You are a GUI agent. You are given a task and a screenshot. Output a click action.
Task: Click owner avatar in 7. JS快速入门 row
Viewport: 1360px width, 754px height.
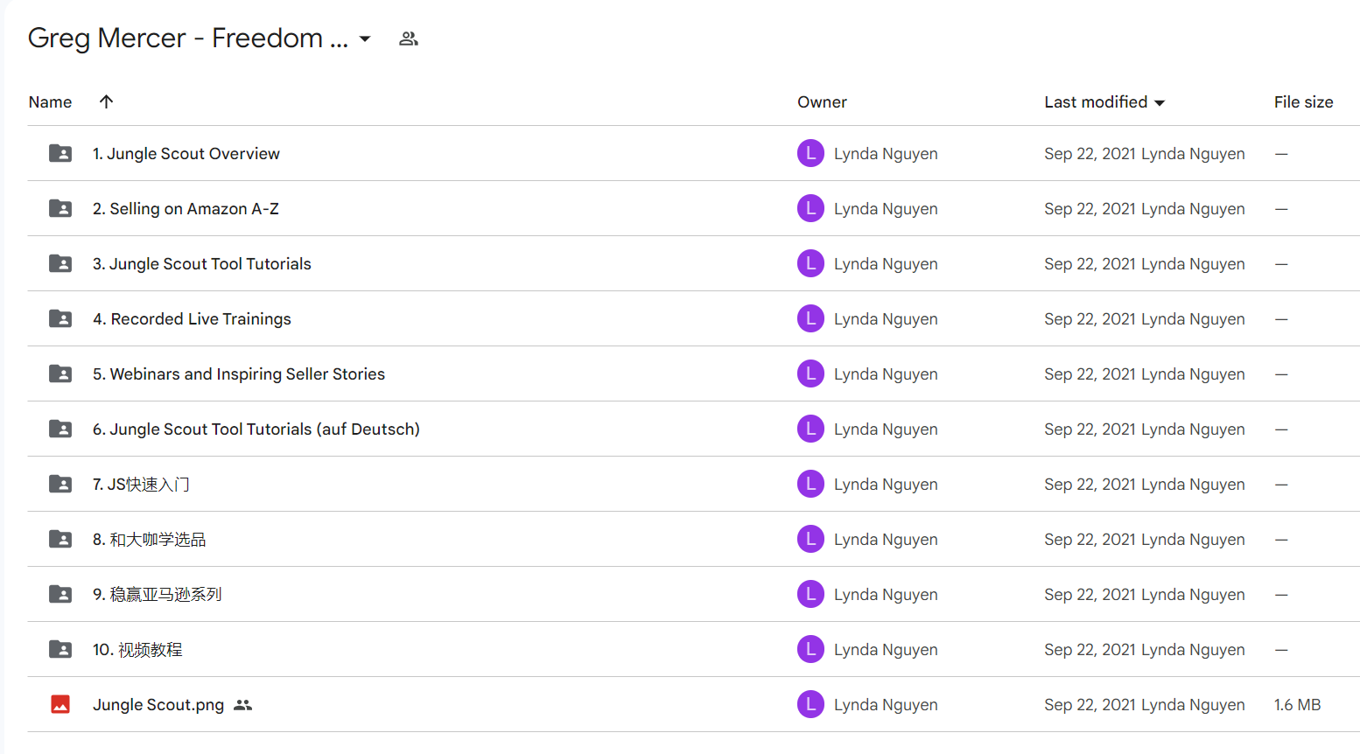810,484
